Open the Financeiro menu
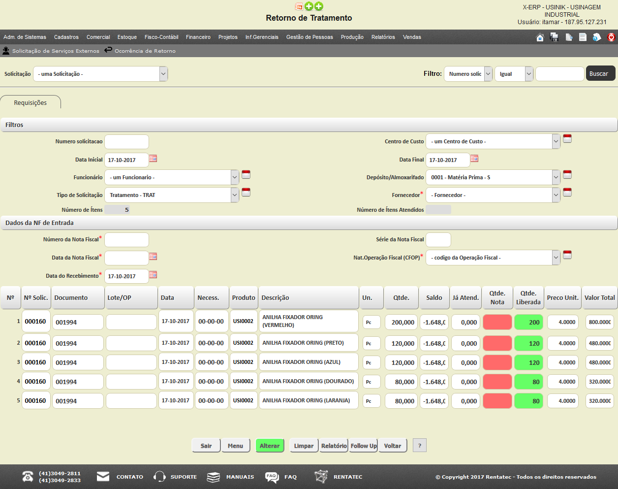618x489 pixels. [198, 37]
